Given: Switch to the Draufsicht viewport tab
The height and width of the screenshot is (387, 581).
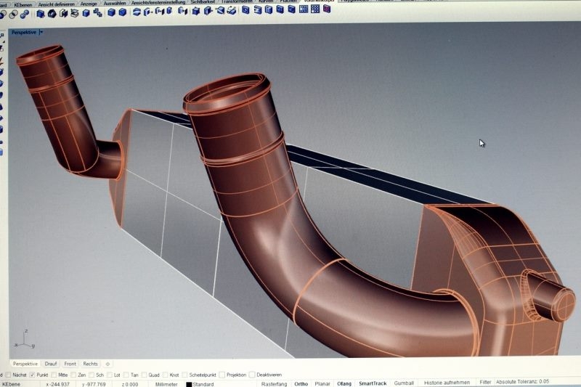Looking at the screenshot, I should (51, 364).
